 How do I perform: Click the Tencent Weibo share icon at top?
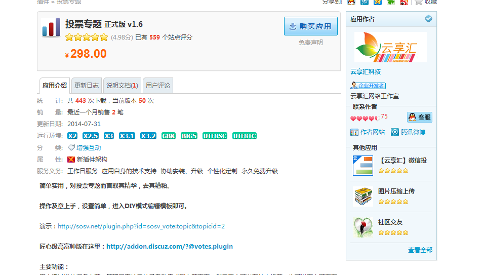[x=365, y=2]
